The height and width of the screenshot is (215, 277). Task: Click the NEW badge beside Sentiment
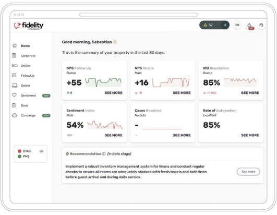tap(46, 95)
